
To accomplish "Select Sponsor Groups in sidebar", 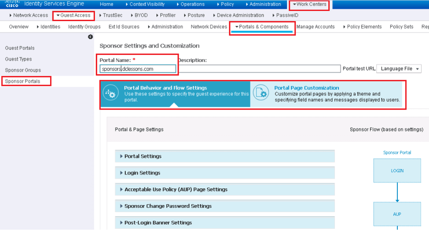I will point(23,70).
